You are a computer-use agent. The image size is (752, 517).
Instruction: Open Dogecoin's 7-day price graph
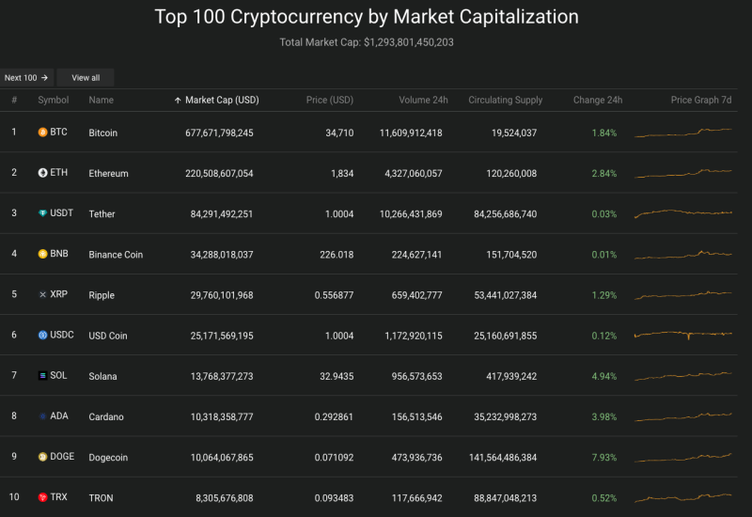pyautogui.click(x=683, y=458)
